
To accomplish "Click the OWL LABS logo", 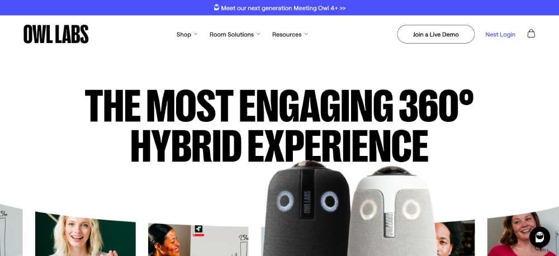I will click(56, 34).
